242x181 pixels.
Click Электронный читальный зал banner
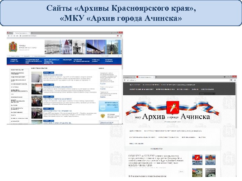(109, 106)
